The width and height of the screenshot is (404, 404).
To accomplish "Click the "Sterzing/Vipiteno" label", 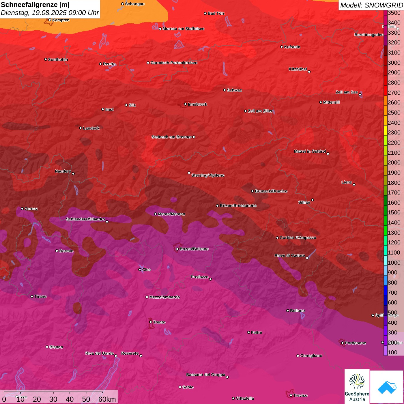I will click(208, 175).
